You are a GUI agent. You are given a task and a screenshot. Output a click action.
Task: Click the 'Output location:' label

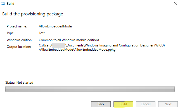coord(19,47)
